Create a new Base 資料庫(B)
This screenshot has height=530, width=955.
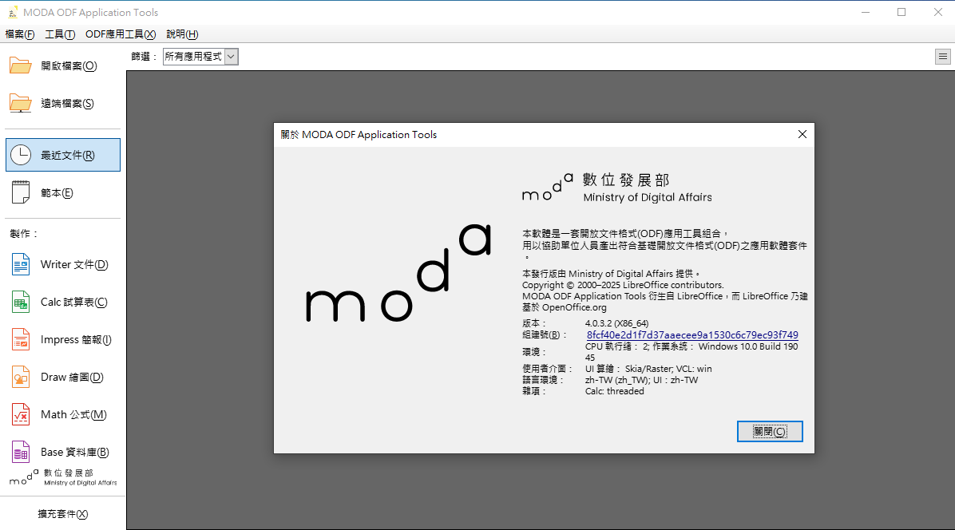pyautogui.click(x=75, y=452)
